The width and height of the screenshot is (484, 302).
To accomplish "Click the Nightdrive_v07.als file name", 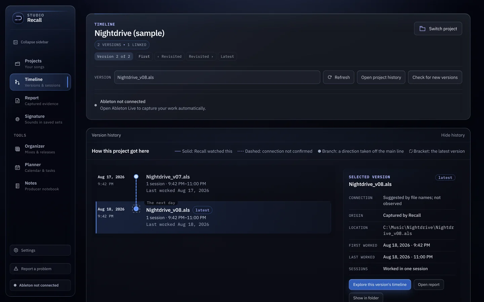I will click(x=168, y=177).
